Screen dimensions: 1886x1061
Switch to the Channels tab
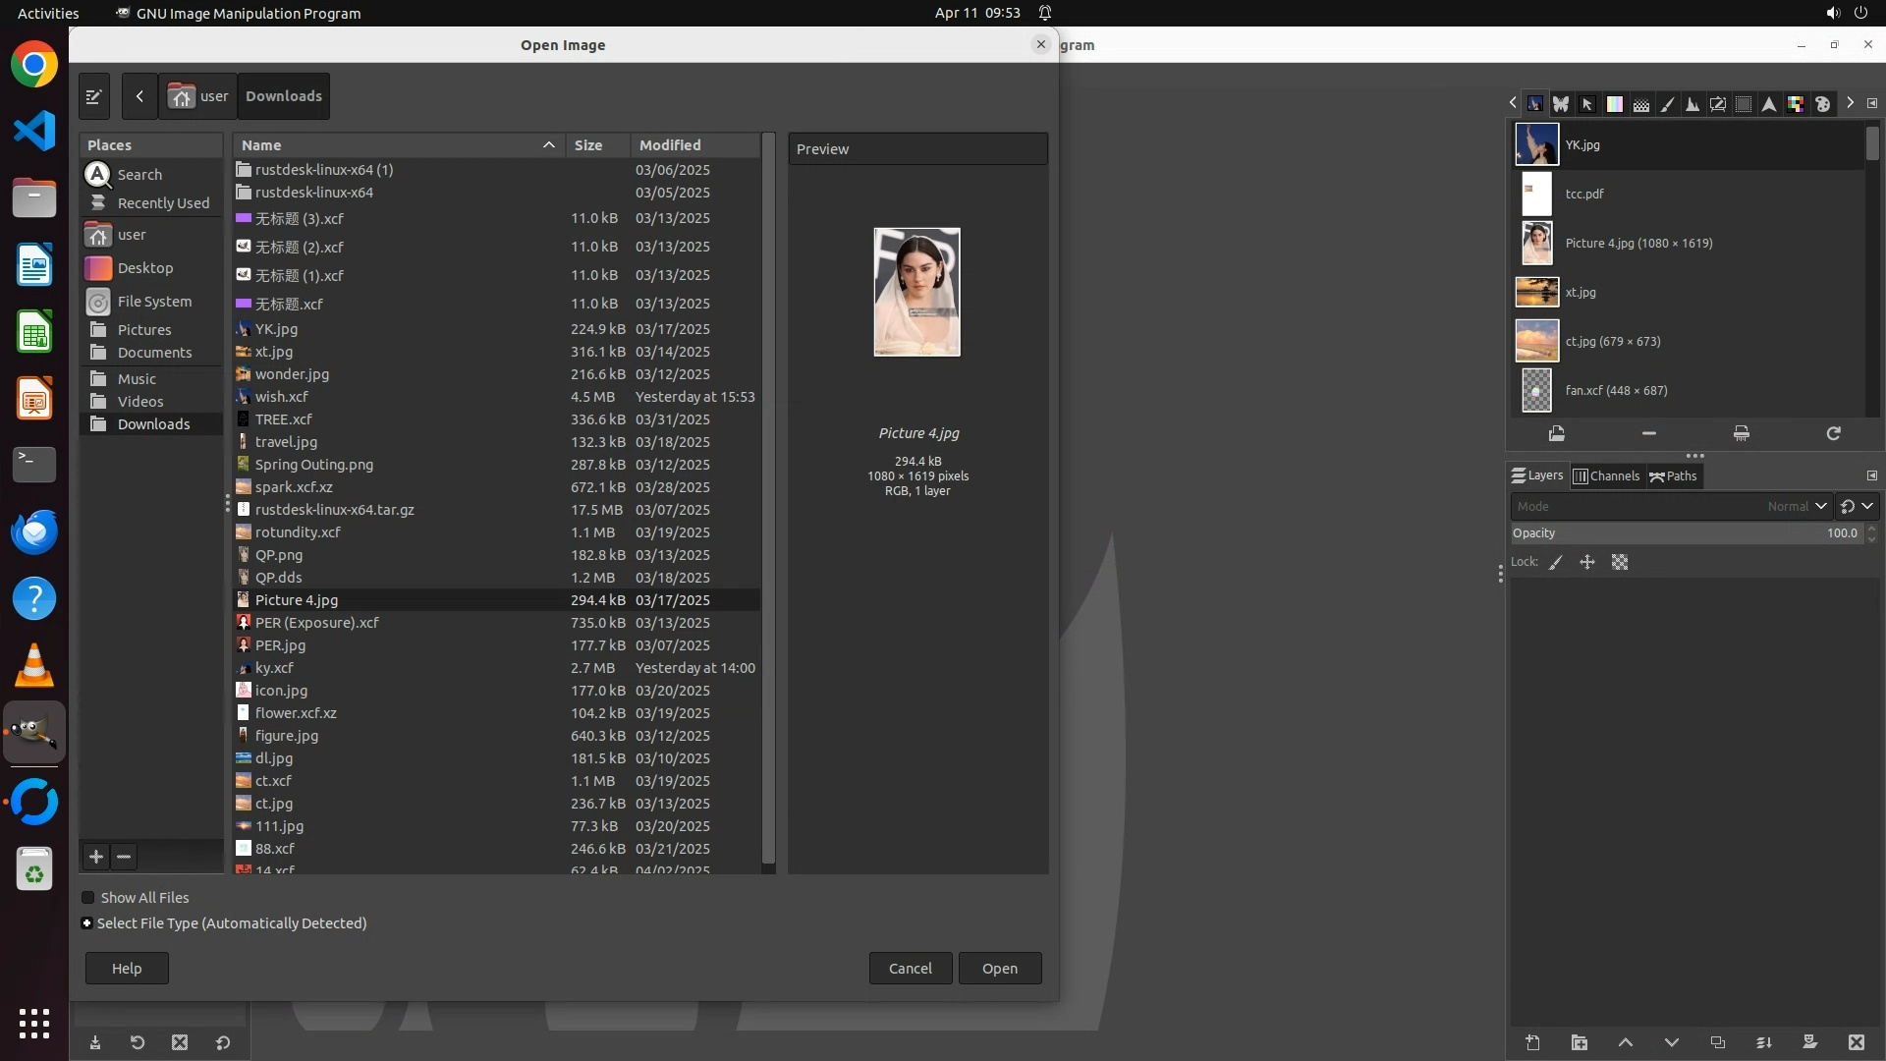pyautogui.click(x=1607, y=476)
